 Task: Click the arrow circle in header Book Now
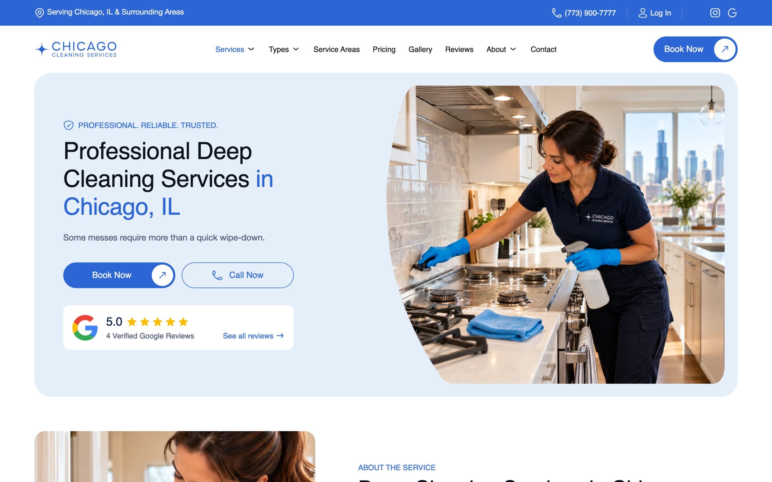click(x=724, y=49)
